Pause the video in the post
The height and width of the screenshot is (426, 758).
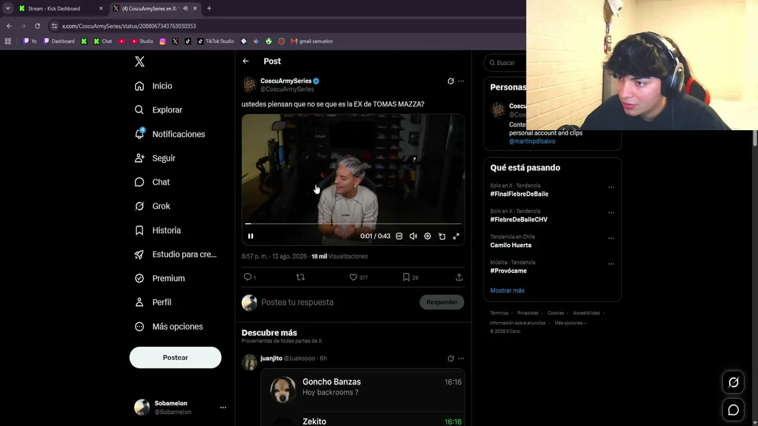(250, 236)
